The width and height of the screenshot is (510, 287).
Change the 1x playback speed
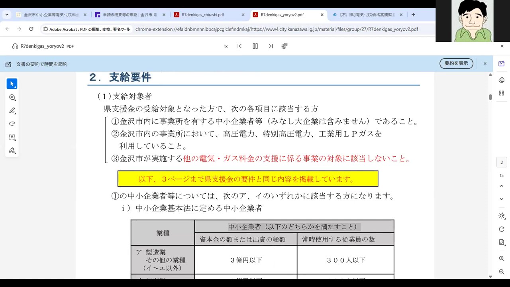click(x=226, y=46)
